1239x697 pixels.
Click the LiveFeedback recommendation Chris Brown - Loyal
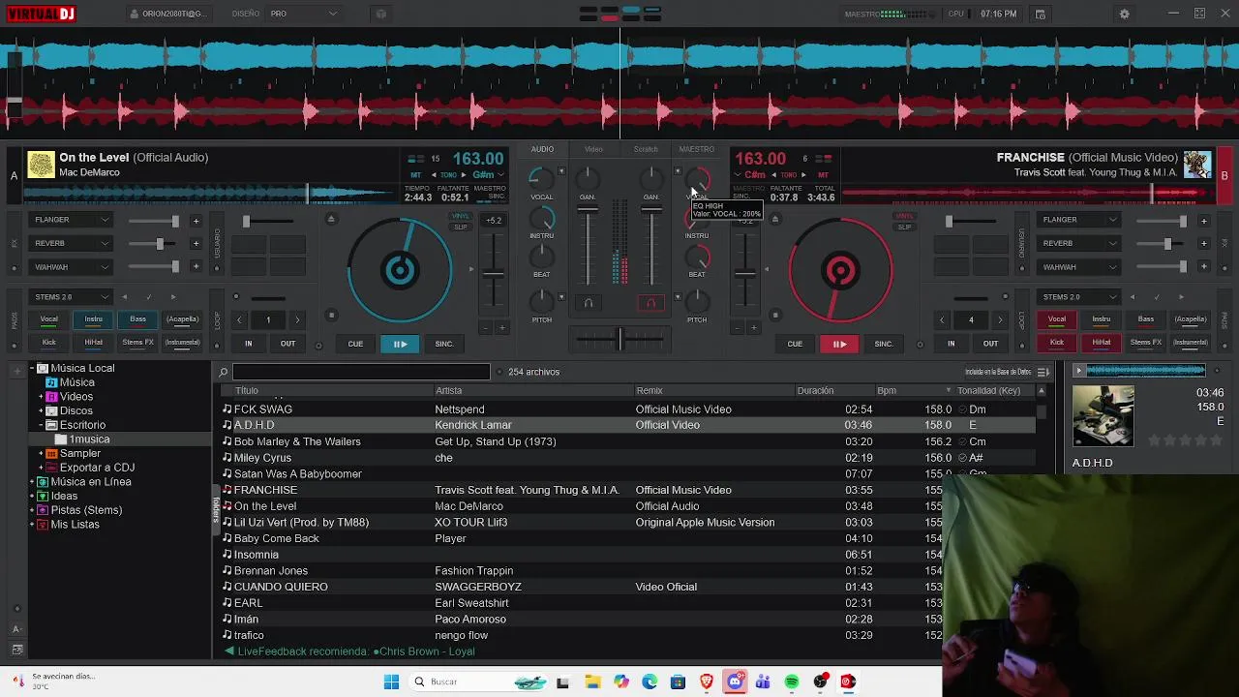pyautogui.click(x=426, y=652)
